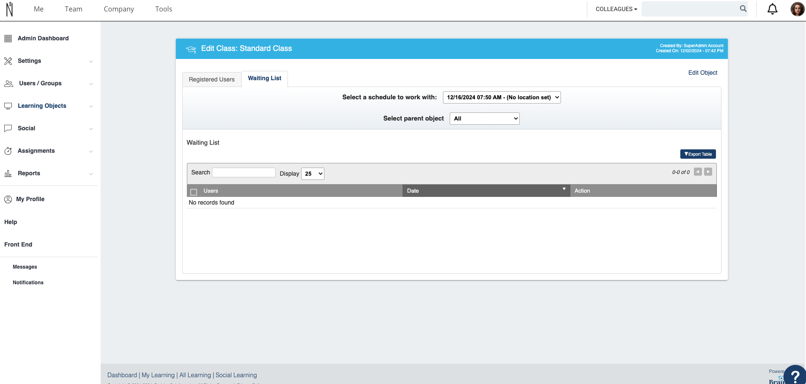The width and height of the screenshot is (806, 384).
Task: Click the "0-0 of 0" pagination text
Action: tap(681, 172)
